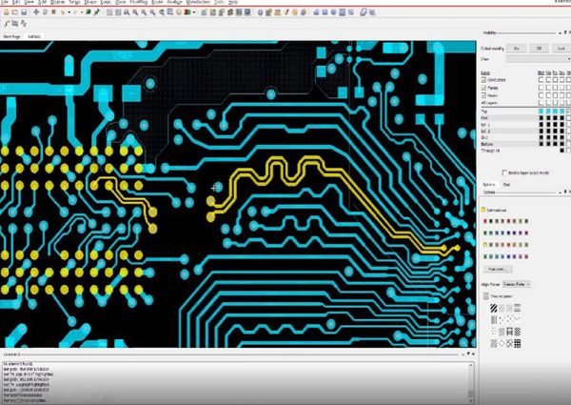This screenshot has height=405, width=571.
Task: Click the first magnifier zoom icon
Action: click(127, 12)
